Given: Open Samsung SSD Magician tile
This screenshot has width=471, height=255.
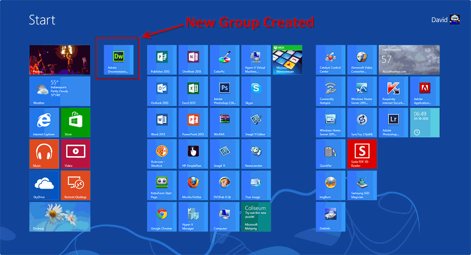Looking at the screenshot, I should tap(362, 185).
